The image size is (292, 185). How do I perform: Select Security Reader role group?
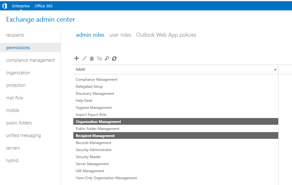[x=176, y=157]
